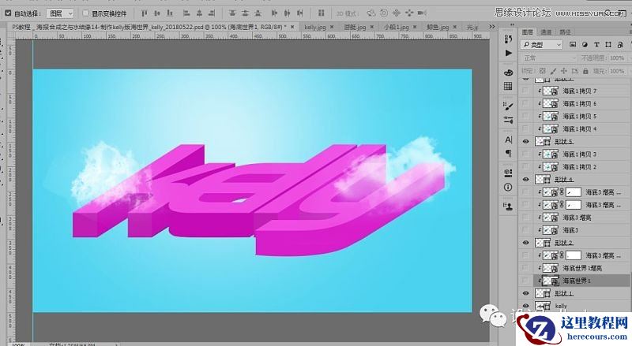The width and height of the screenshot is (632, 346).
Task: Open the Character panel icon
Action: coord(508,140)
